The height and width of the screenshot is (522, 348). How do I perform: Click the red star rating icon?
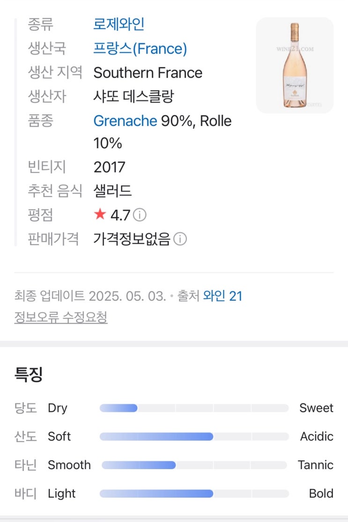pyautogui.click(x=100, y=215)
